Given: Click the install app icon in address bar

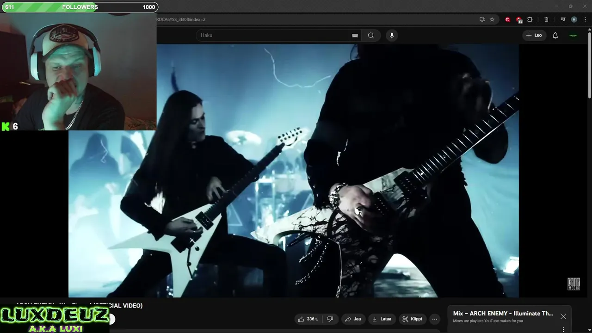Looking at the screenshot, I should pos(482,19).
